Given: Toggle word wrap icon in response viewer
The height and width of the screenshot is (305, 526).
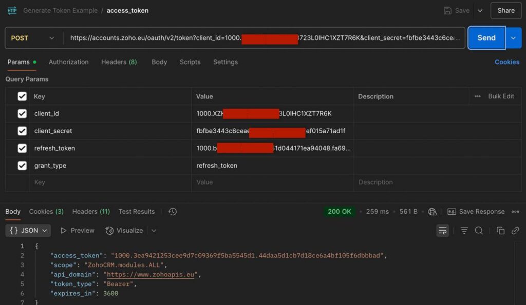Looking at the screenshot, I should [442, 231].
